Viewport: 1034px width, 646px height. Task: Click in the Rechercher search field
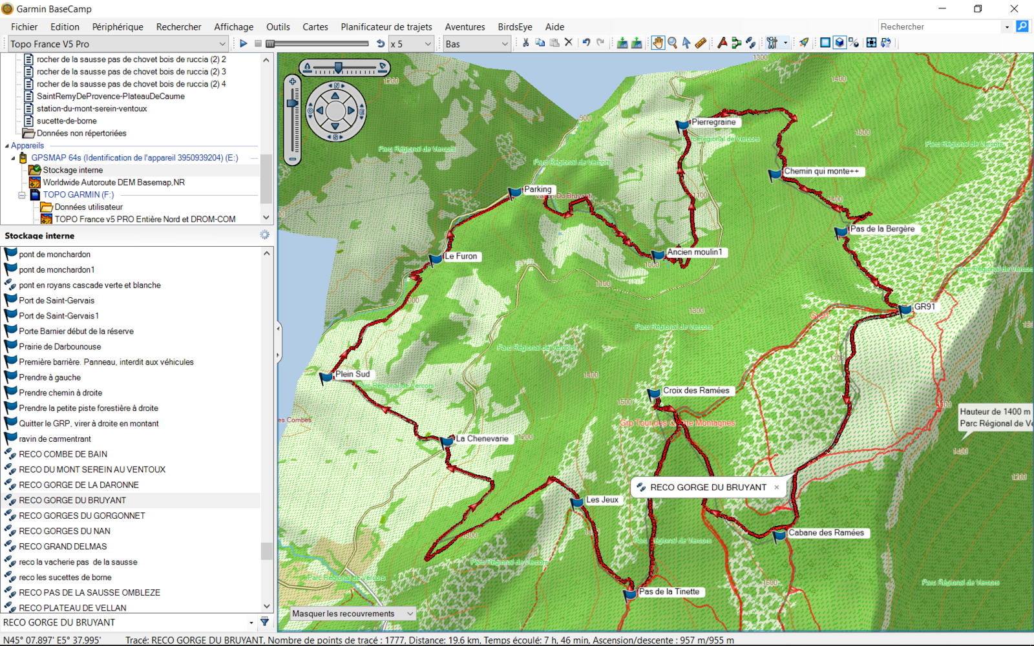click(x=940, y=26)
